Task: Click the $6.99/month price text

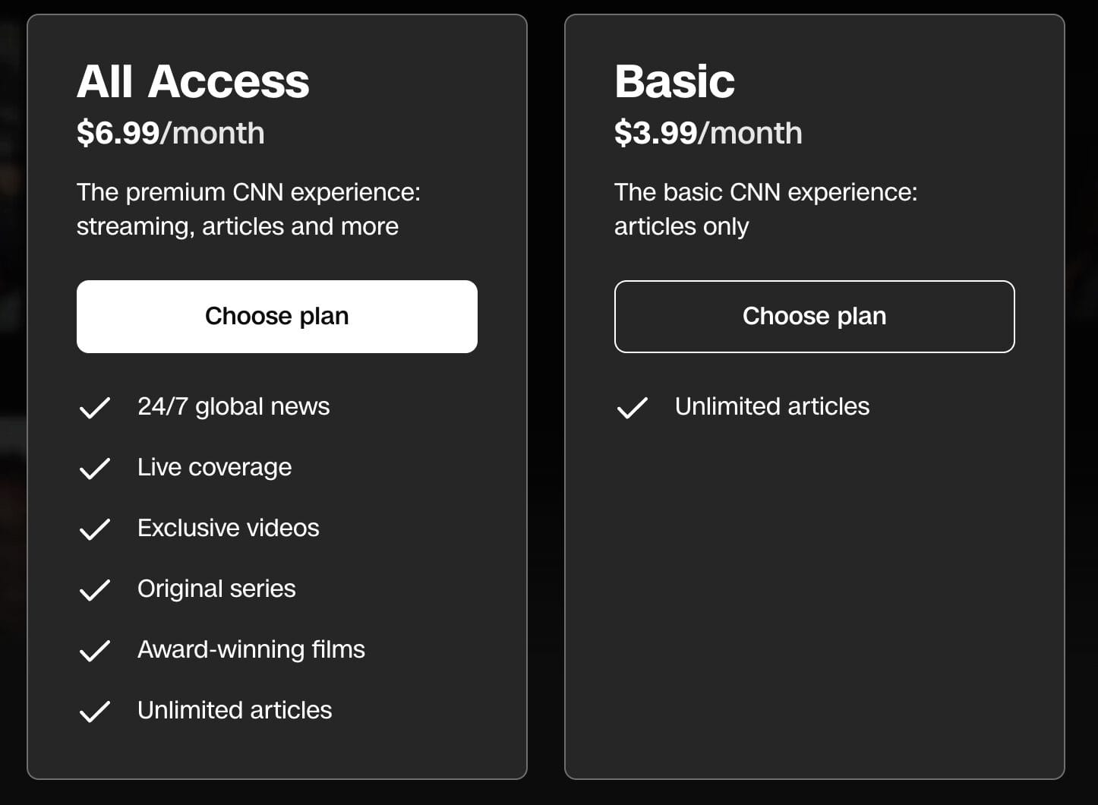Action: point(170,133)
